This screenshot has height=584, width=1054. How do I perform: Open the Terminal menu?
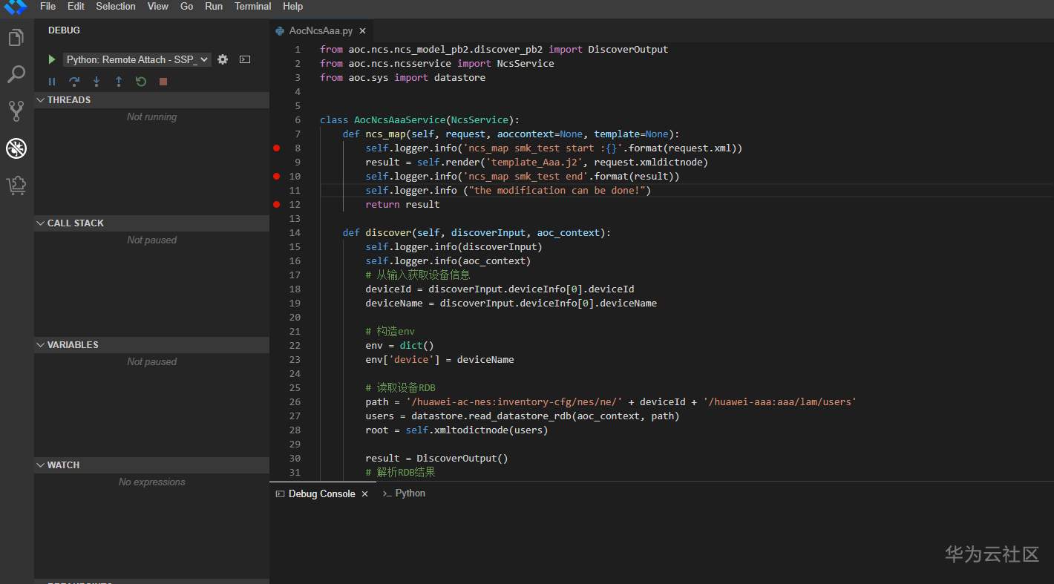tap(252, 6)
